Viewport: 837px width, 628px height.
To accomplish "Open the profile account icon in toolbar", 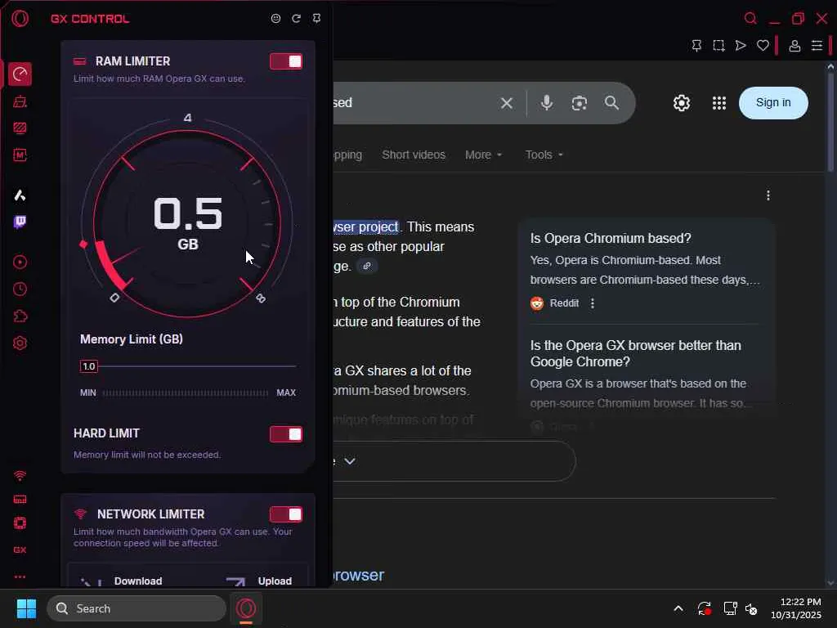I will pos(794,46).
